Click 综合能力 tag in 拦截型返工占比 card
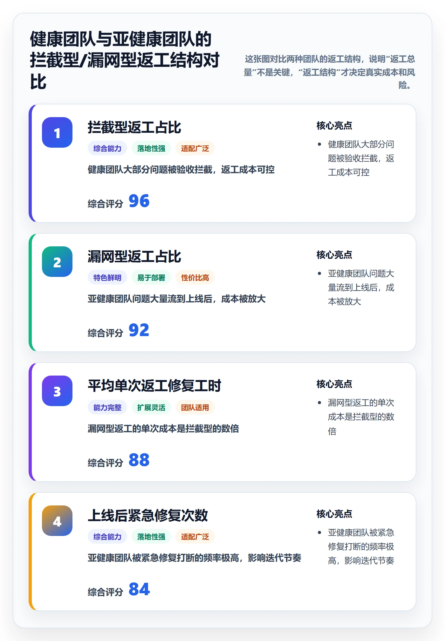This screenshot has width=445, height=641. click(x=107, y=148)
